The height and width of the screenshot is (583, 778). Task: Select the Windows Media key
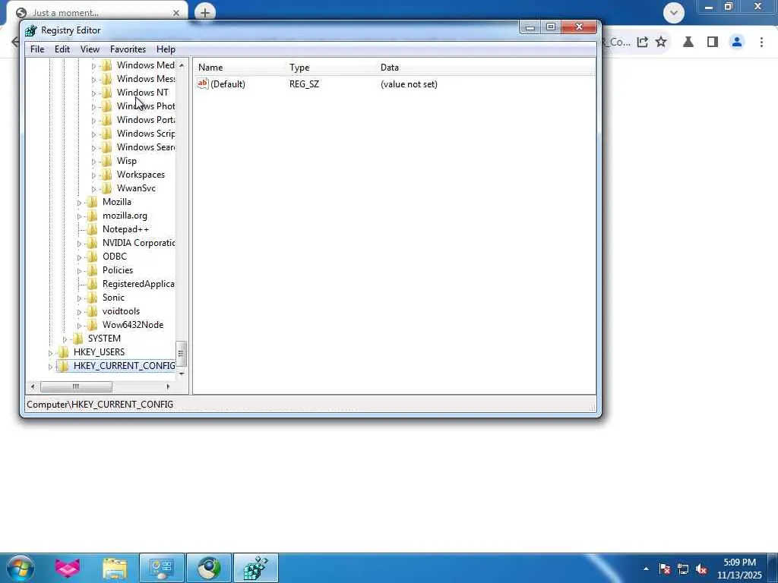pyautogui.click(x=145, y=65)
